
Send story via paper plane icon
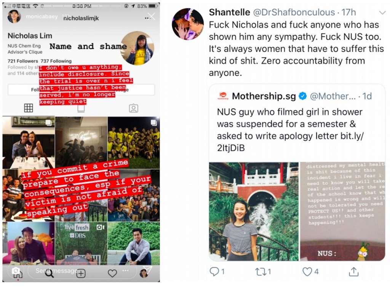[148, 270]
